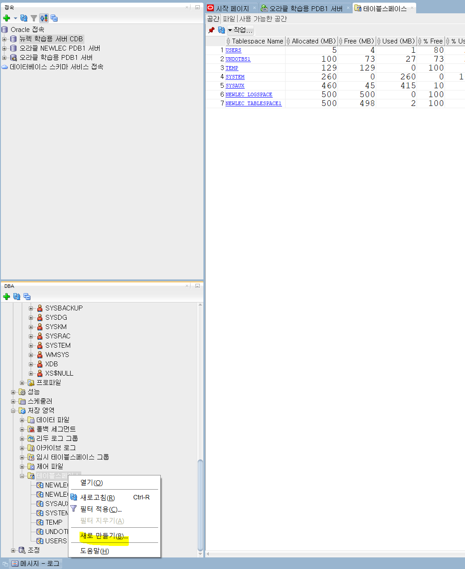Sort by Allocated (MB) column header
Viewport: 465px width, 569px height.
(x=311, y=41)
